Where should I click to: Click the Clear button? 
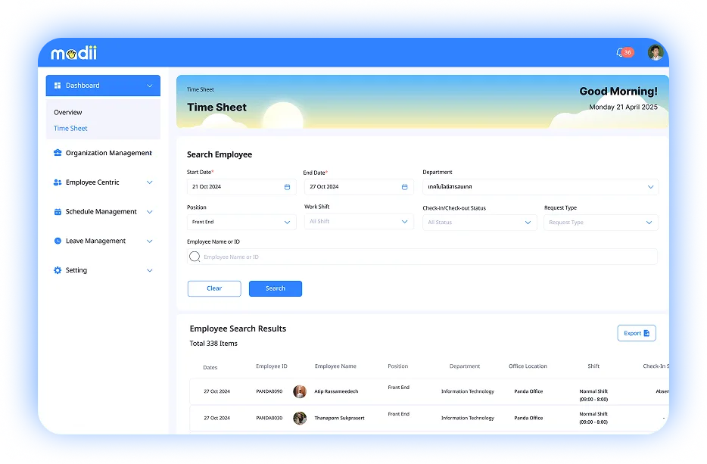214,288
